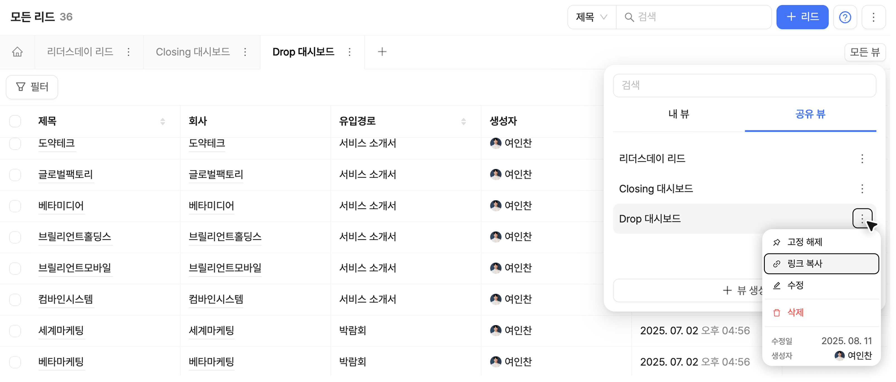This screenshot has width=896, height=382.
Task: Sort using the 유입경로 column arrows
Action: [x=463, y=121]
